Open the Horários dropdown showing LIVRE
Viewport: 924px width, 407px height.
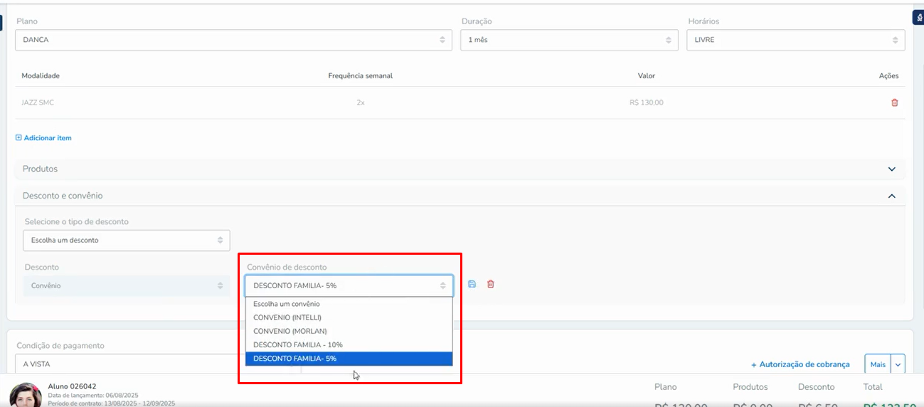[x=796, y=40]
